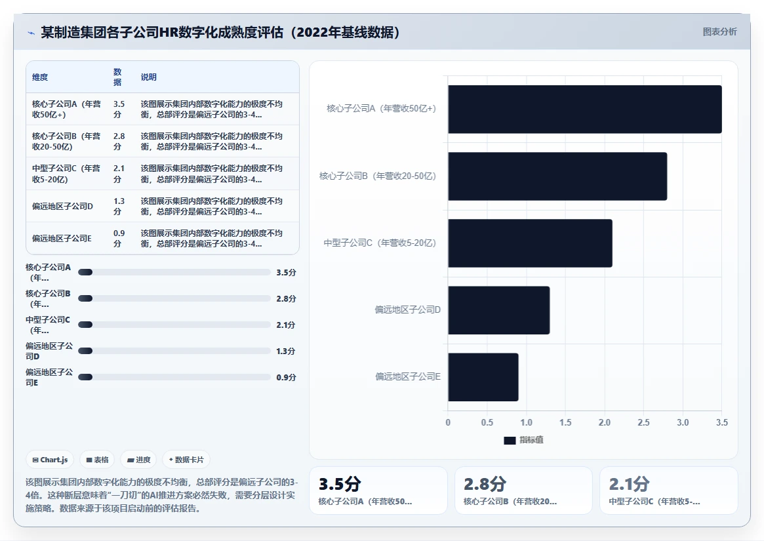This screenshot has width=764, height=541.
Task: Open the 3.5分 核心子公司A data card
Action: pyautogui.click(x=378, y=491)
